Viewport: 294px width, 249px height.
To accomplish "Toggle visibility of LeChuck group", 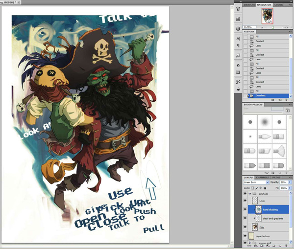I will coord(245,194).
